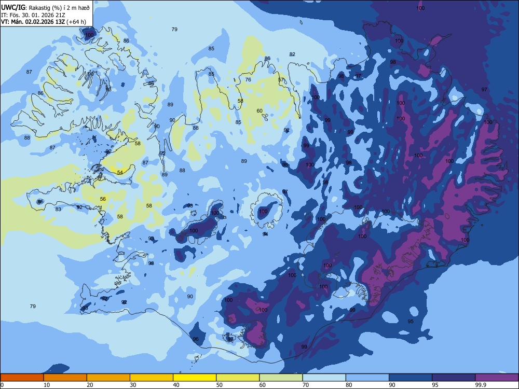Click the '20' legend tick label

click(90, 385)
